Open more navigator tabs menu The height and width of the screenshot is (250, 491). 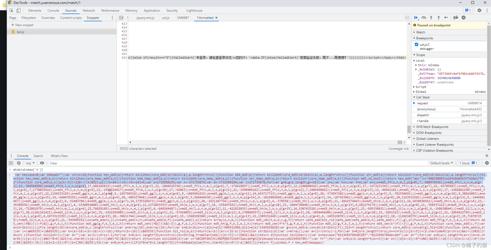[x=112, y=18]
